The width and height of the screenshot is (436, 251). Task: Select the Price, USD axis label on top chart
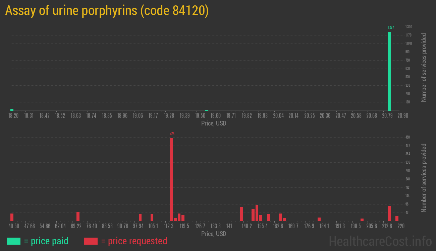click(x=213, y=123)
